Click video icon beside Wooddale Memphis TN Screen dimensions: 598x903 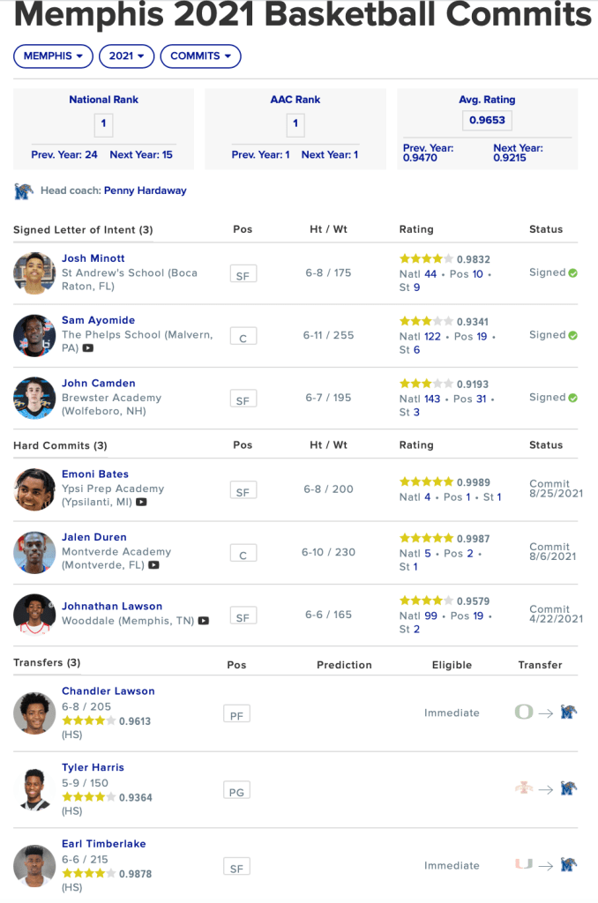tap(204, 621)
